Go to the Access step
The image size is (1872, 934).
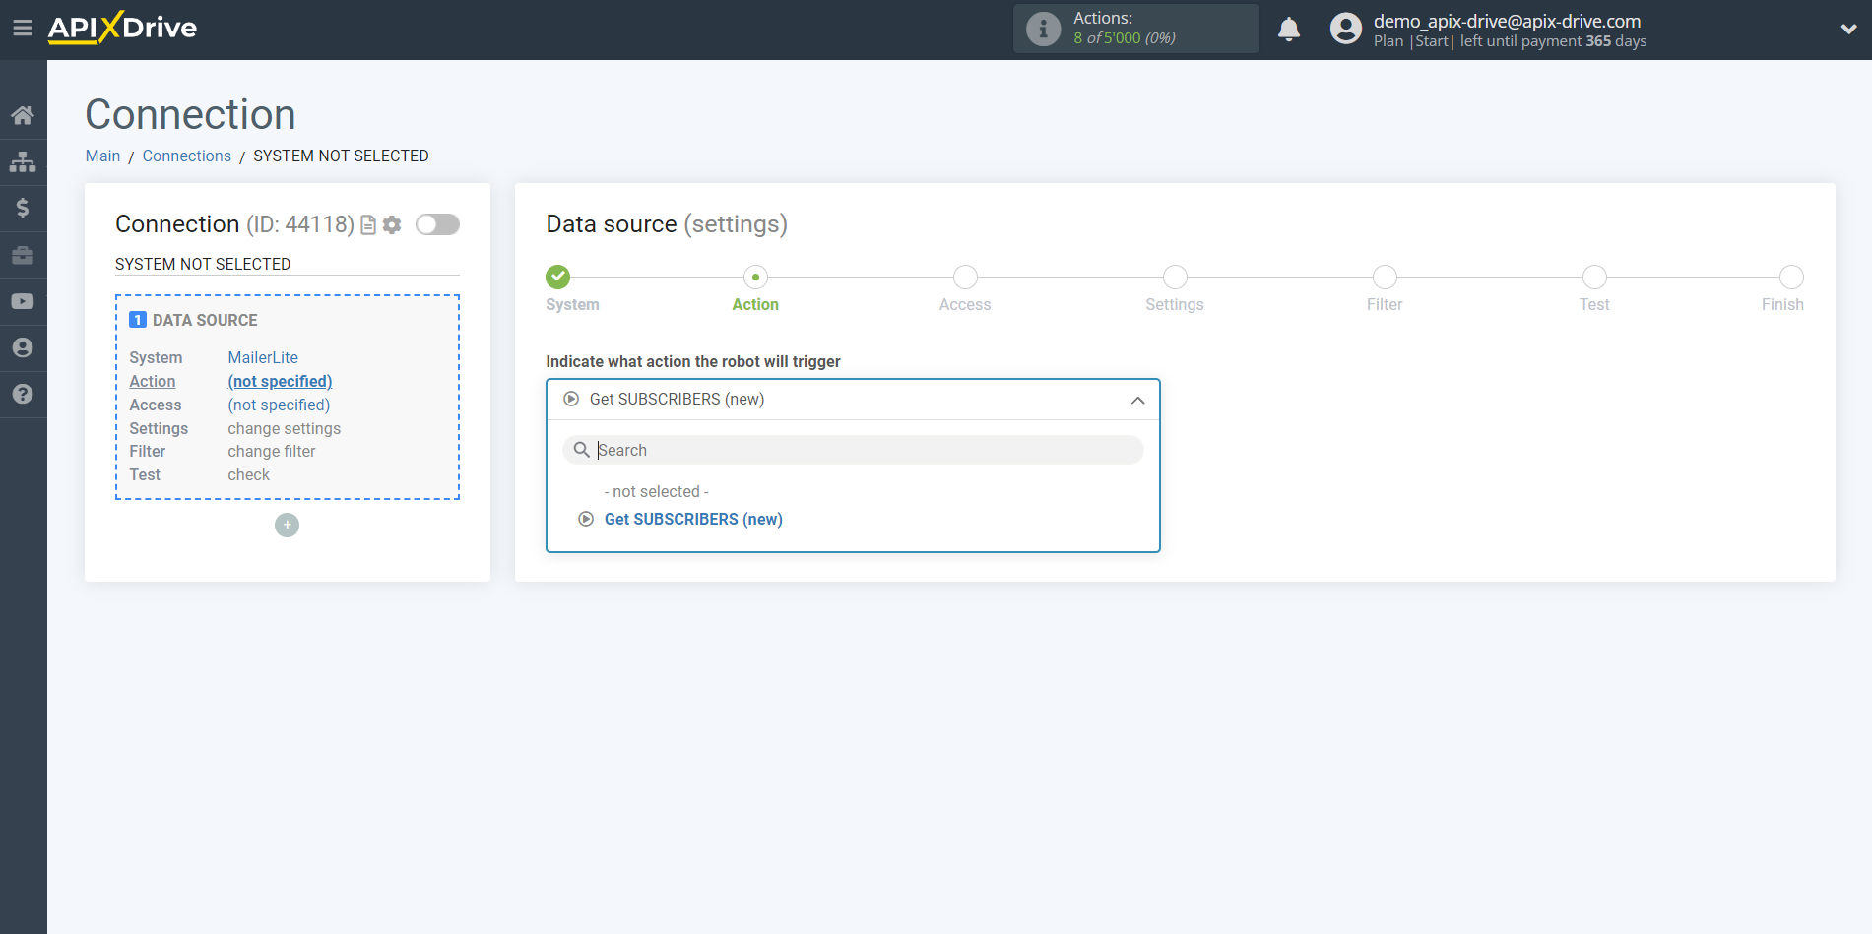[965, 304]
